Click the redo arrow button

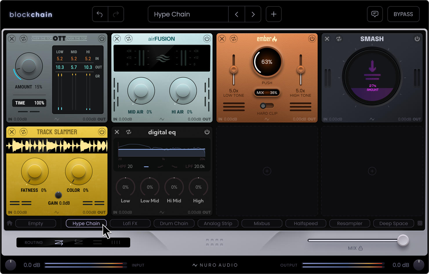coord(116,14)
